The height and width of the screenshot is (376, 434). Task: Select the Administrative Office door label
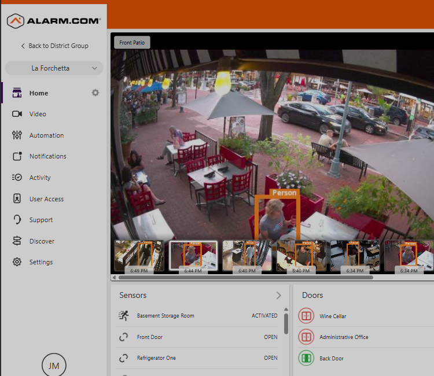(344, 337)
